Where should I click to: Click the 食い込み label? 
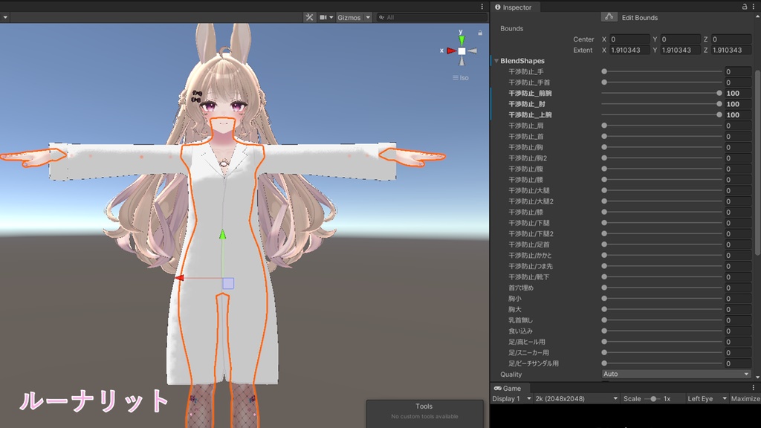tap(520, 331)
